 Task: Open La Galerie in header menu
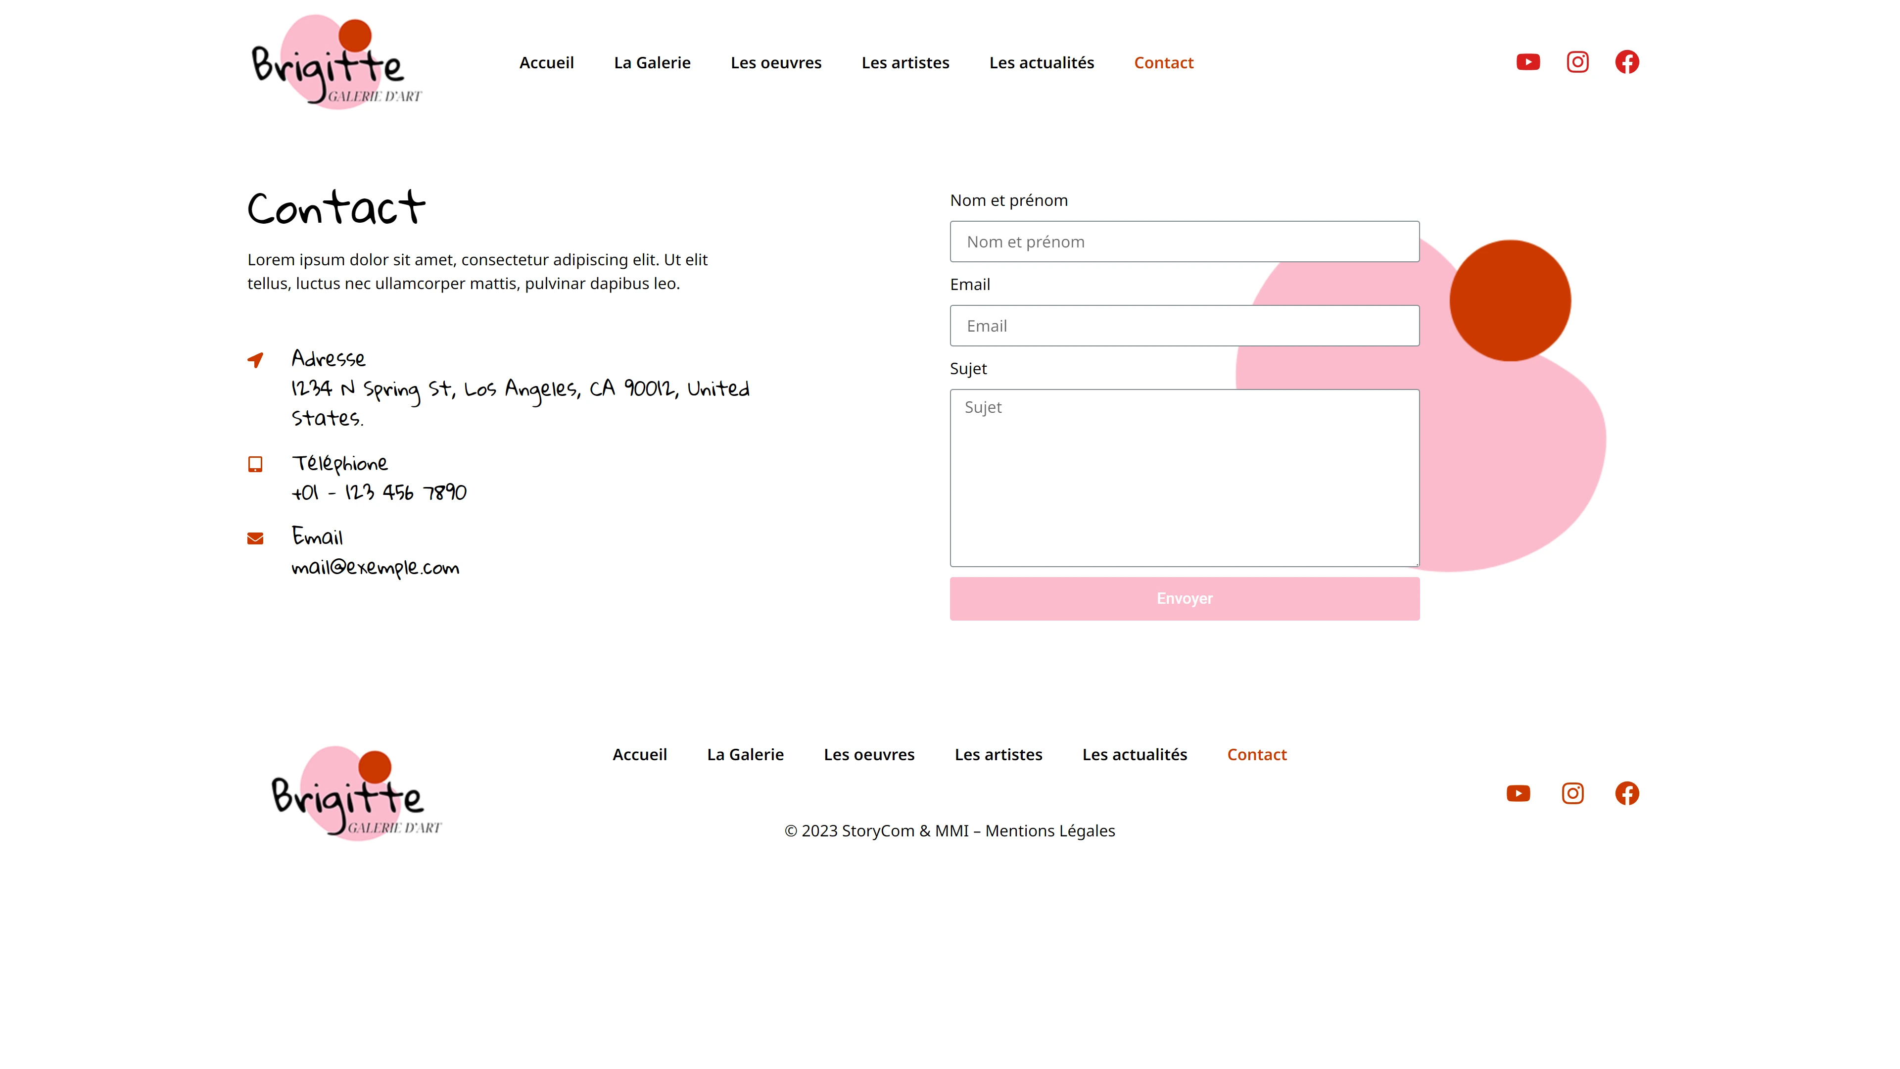click(x=652, y=63)
